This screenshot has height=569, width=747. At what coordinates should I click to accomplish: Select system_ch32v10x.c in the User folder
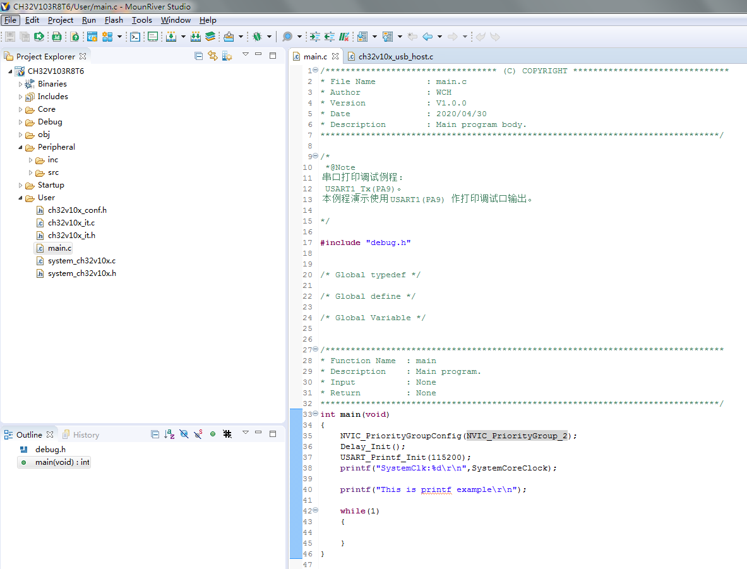[81, 261]
